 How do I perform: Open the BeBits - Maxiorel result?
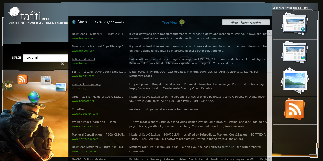tap(83, 59)
